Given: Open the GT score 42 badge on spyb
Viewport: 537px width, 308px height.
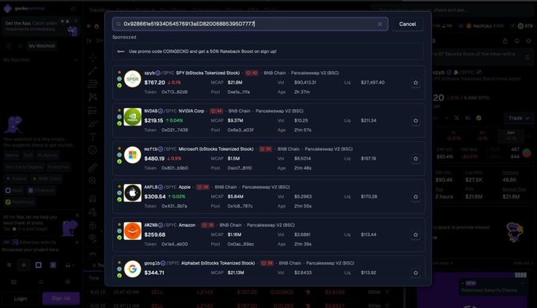Looking at the screenshot, I should 251,73.
